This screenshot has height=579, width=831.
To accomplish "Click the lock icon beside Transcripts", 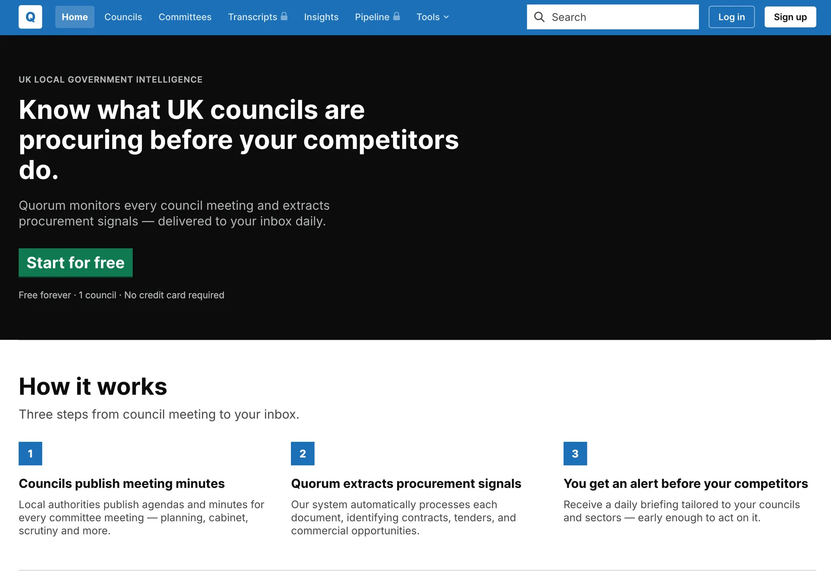I will [x=284, y=16].
